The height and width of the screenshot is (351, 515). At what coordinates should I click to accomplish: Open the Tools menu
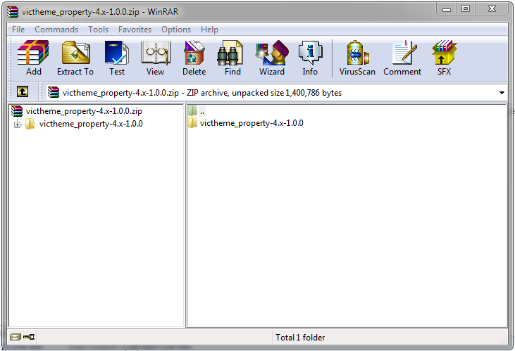pos(98,30)
